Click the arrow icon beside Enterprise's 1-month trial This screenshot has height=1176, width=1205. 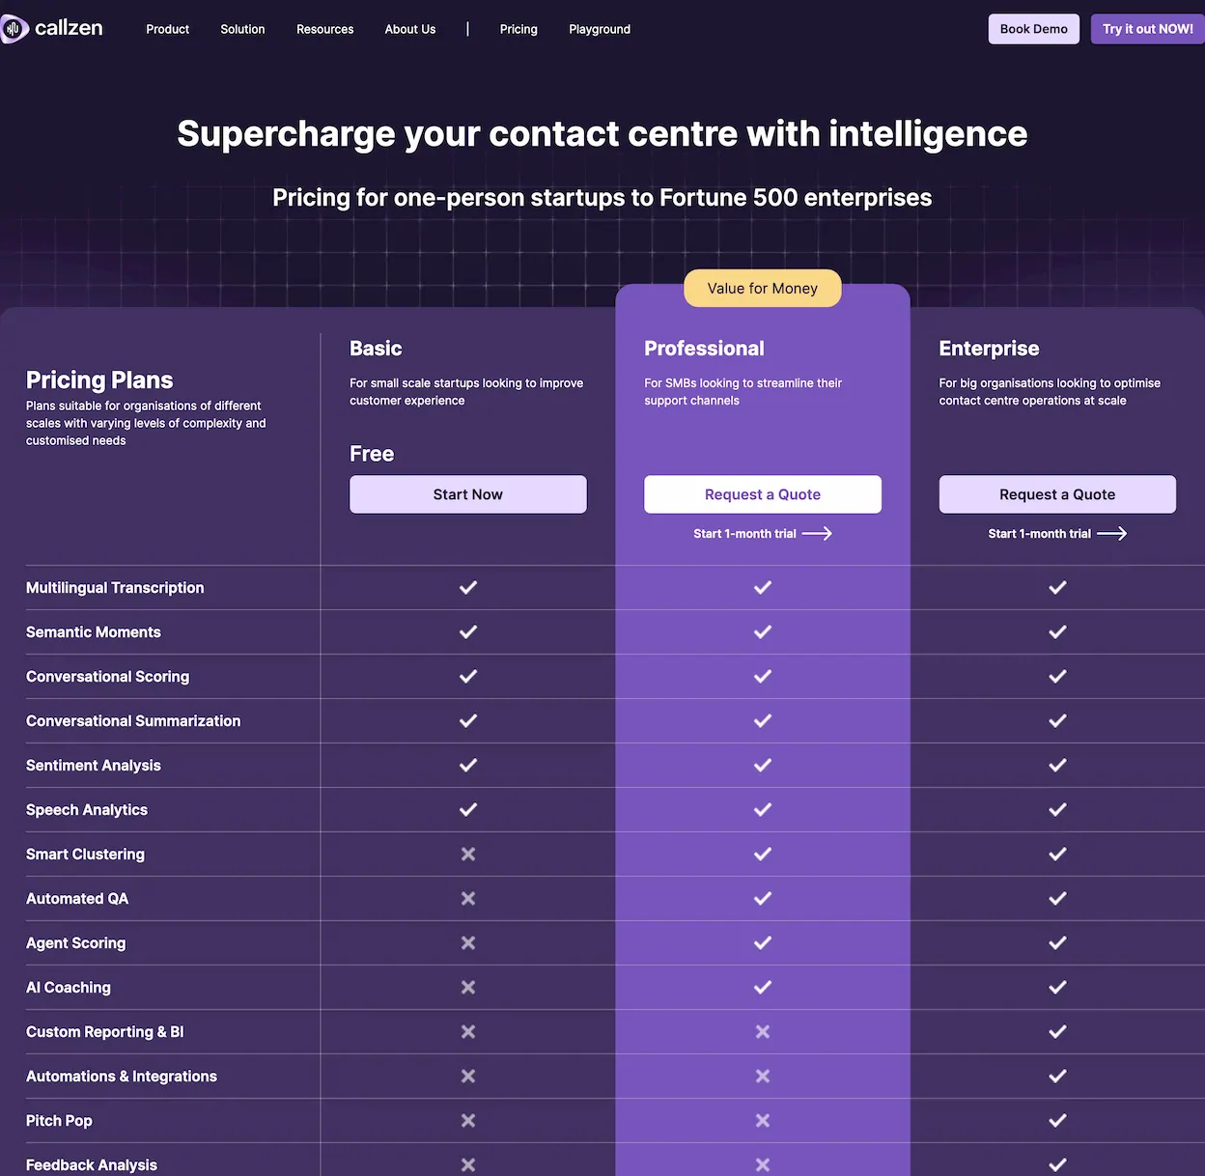click(x=1111, y=533)
